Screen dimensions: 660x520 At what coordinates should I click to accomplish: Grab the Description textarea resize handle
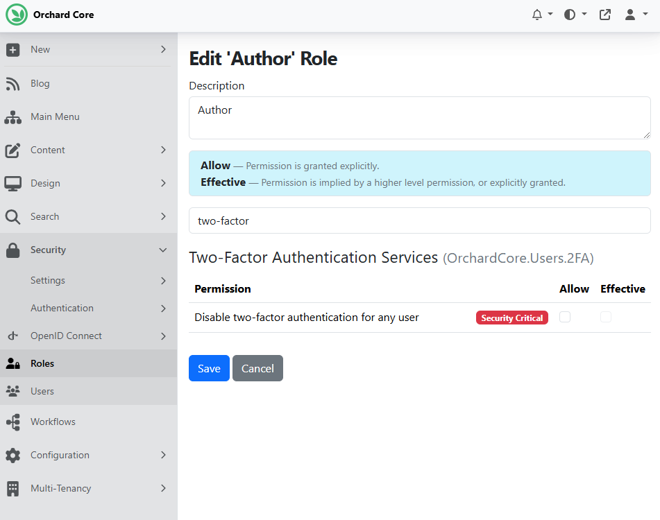click(x=647, y=135)
